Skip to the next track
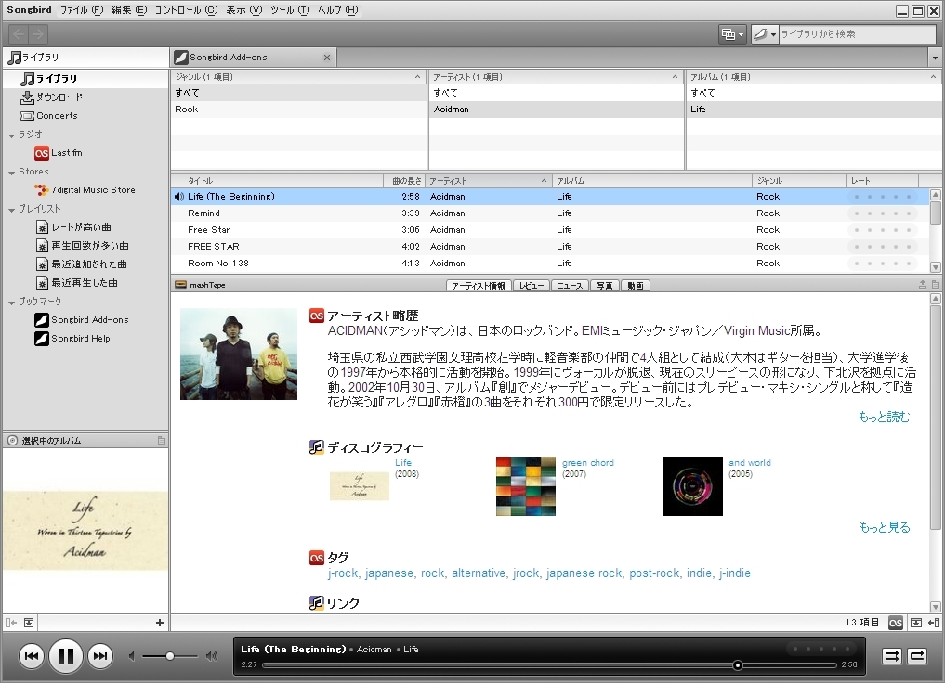 [100, 656]
